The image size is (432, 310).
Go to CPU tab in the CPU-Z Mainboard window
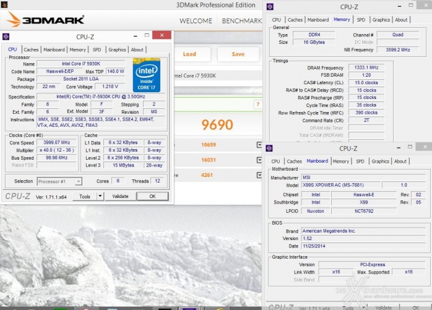(x=275, y=161)
